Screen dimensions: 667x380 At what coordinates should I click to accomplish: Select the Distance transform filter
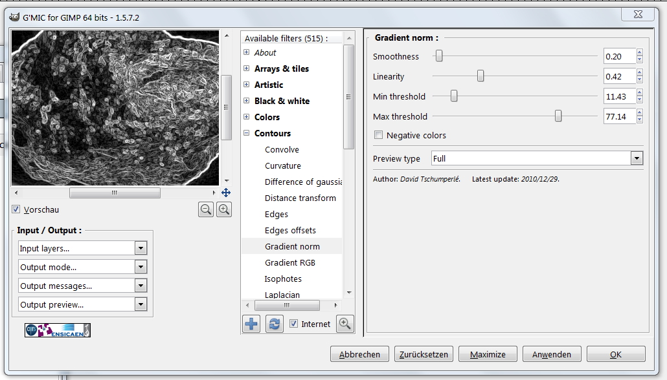tap(300, 198)
